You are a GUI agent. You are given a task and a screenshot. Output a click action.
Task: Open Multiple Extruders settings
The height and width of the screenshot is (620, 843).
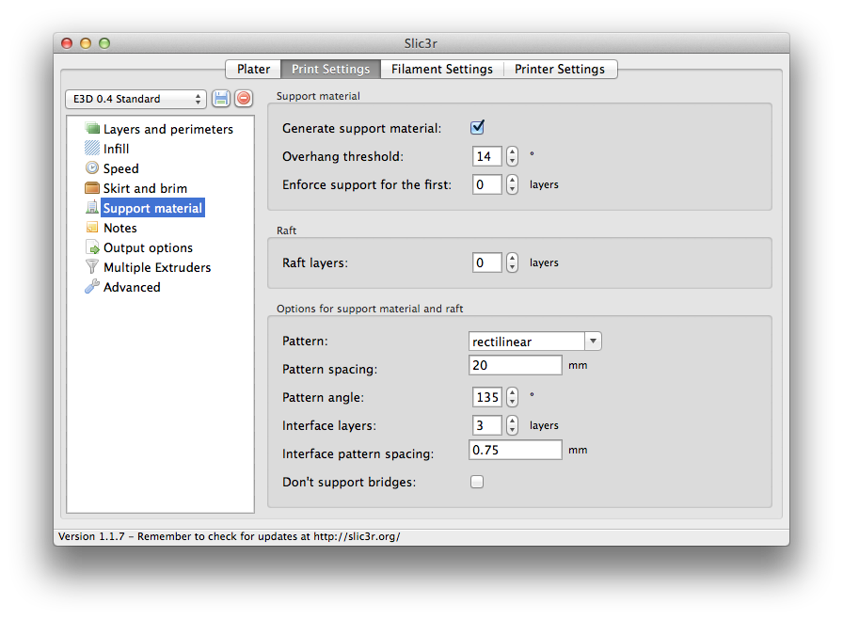[x=157, y=267]
